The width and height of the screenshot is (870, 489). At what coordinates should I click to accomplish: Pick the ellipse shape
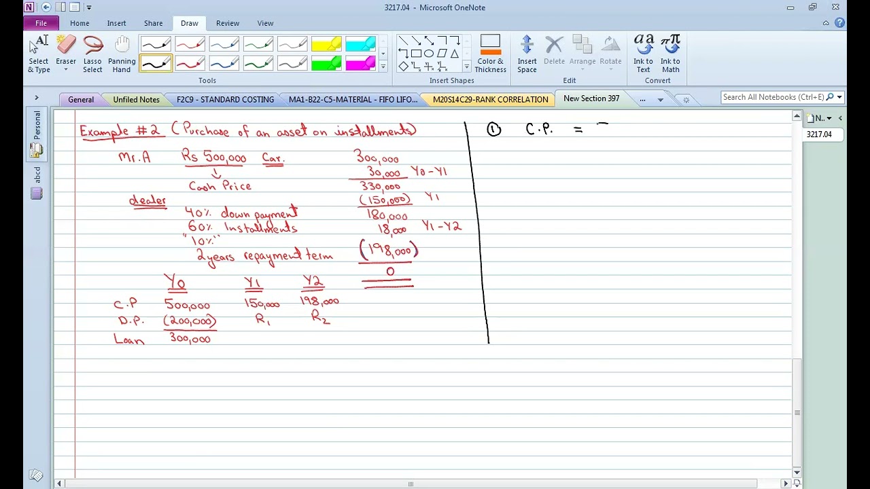click(x=429, y=54)
